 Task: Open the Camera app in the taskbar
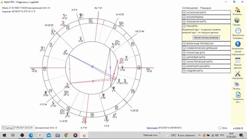(x=58, y=135)
